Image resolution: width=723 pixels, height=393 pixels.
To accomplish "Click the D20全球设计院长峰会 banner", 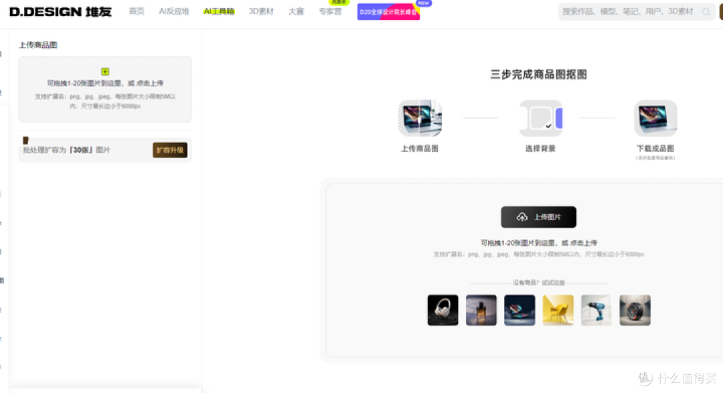I will click(388, 12).
